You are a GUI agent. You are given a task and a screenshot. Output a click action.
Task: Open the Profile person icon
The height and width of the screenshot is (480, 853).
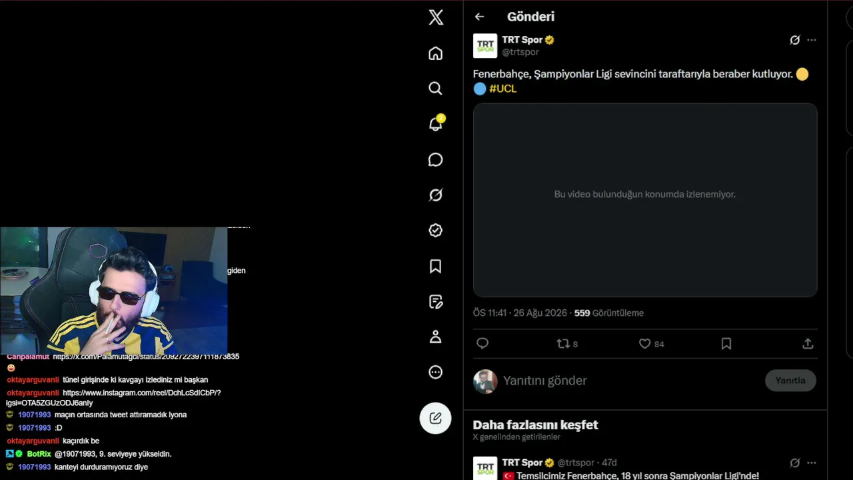click(436, 337)
